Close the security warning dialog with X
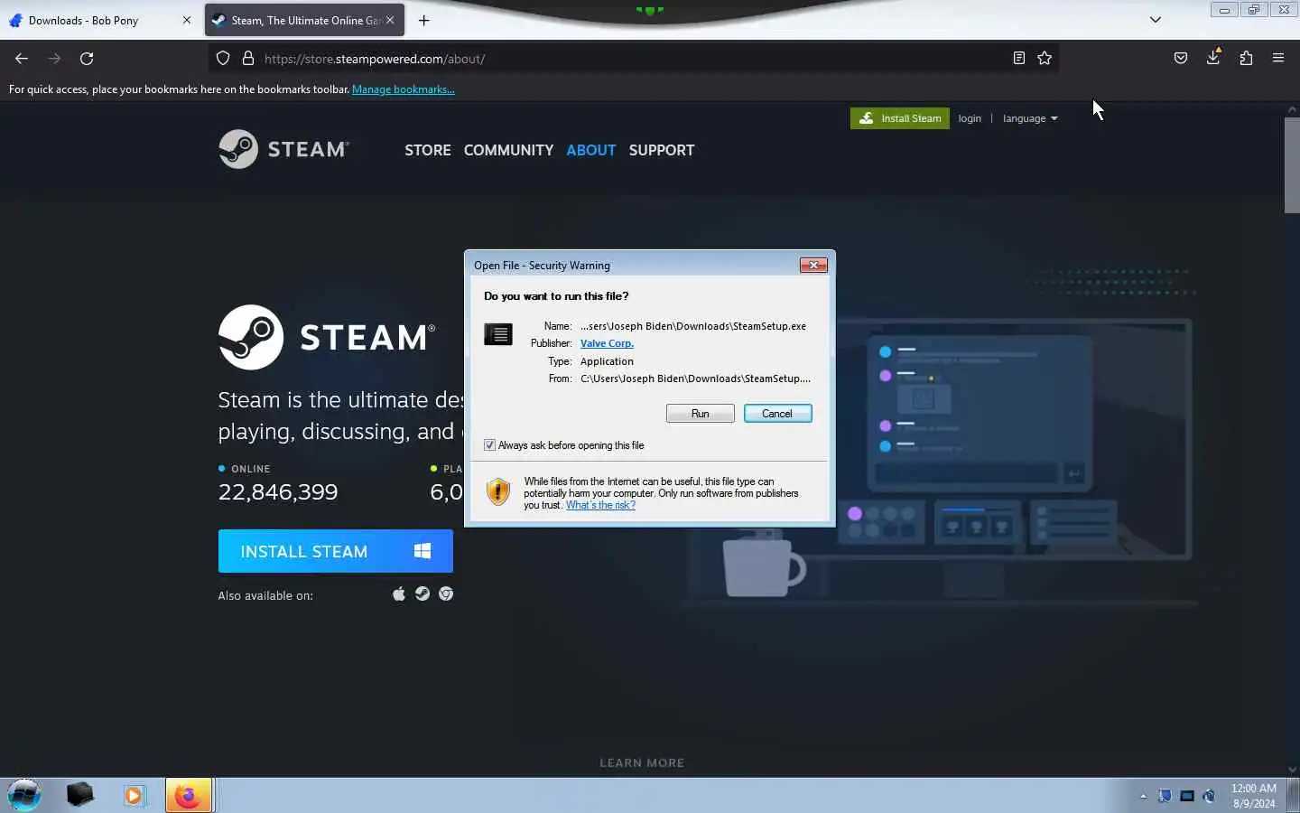 tap(813, 265)
